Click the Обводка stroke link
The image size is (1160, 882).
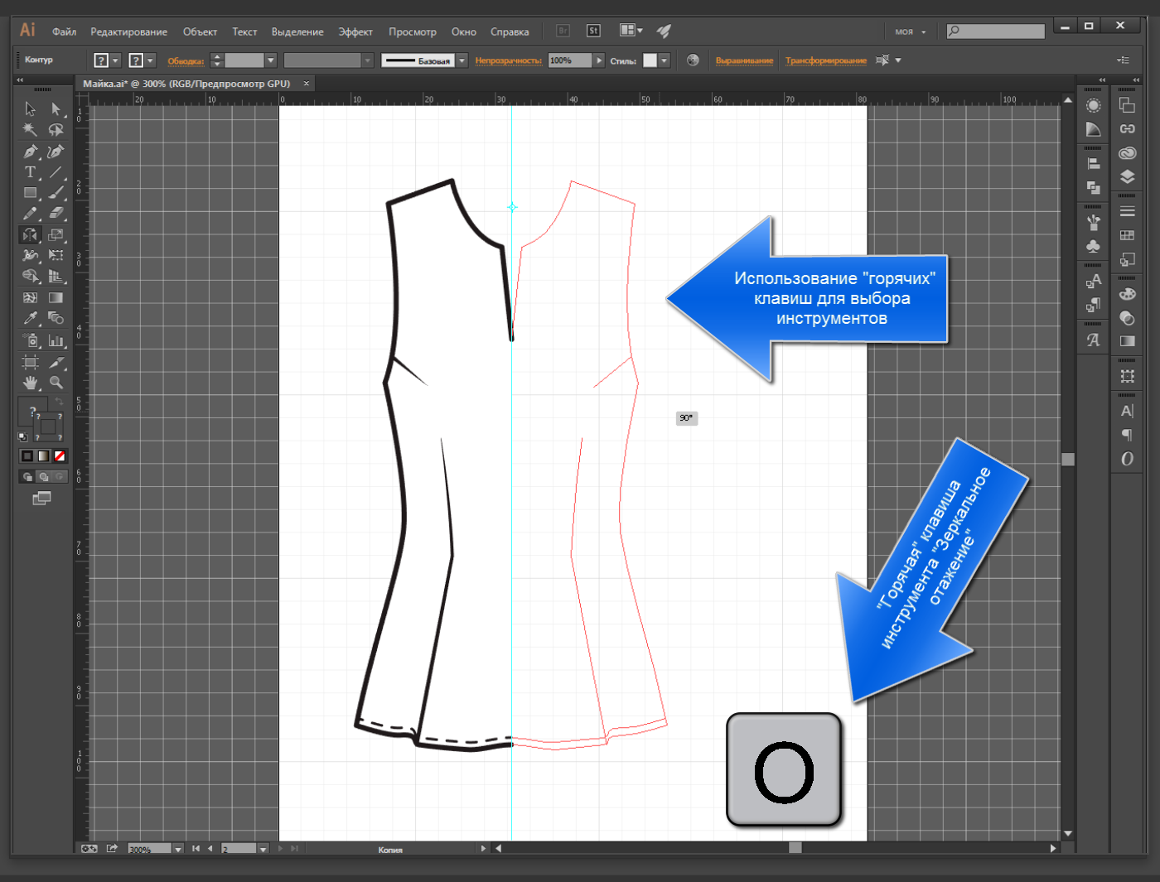coord(186,61)
